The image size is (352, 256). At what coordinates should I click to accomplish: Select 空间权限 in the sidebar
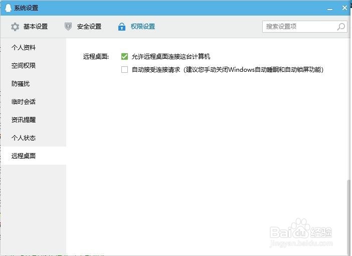(x=33, y=65)
